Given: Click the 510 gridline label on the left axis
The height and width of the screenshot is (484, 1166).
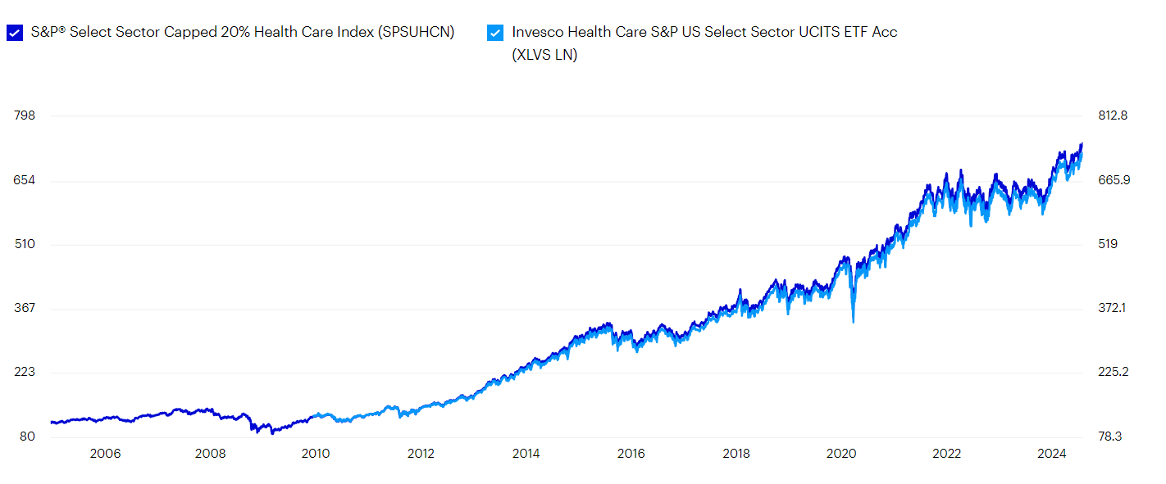Looking at the screenshot, I should click(25, 244).
